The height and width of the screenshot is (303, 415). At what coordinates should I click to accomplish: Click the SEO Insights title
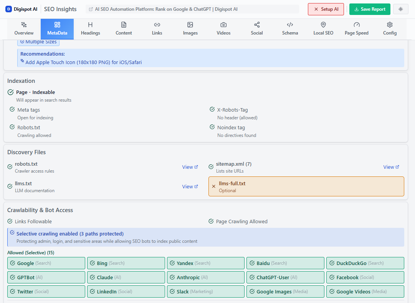coord(60,9)
